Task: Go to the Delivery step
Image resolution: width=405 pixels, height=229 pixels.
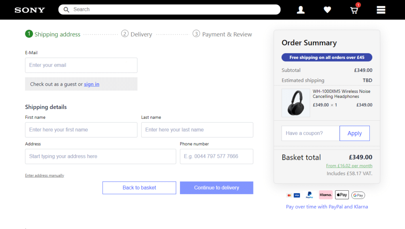Action: point(137,34)
